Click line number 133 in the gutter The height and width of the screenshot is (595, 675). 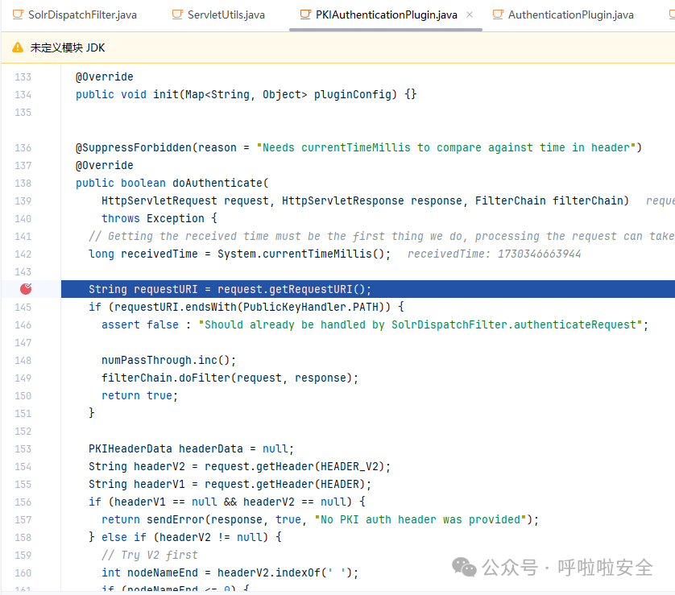23,77
